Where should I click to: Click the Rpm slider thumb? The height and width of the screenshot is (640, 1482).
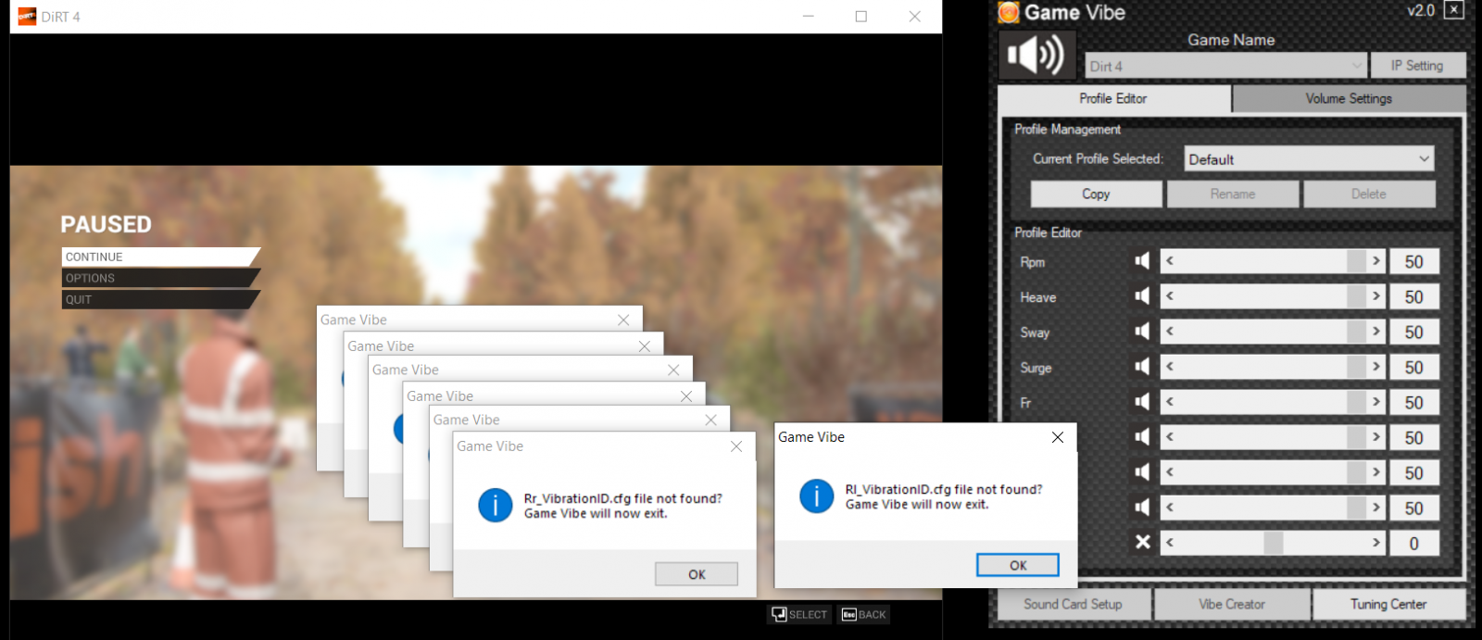[1356, 261]
